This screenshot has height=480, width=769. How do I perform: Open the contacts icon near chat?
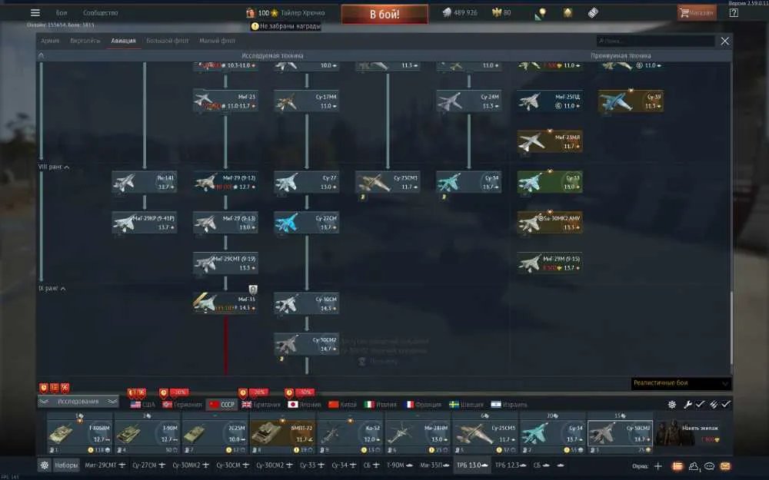(x=694, y=466)
